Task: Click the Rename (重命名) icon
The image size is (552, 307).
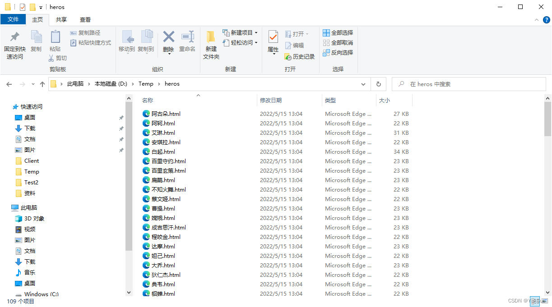Action: (x=187, y=37)
